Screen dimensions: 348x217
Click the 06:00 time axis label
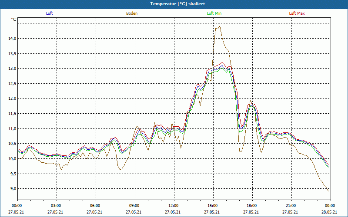pos(94,206)
